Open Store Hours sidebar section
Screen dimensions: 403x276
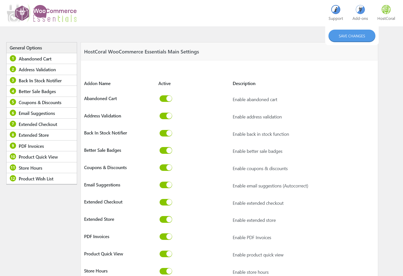point(30,168)
